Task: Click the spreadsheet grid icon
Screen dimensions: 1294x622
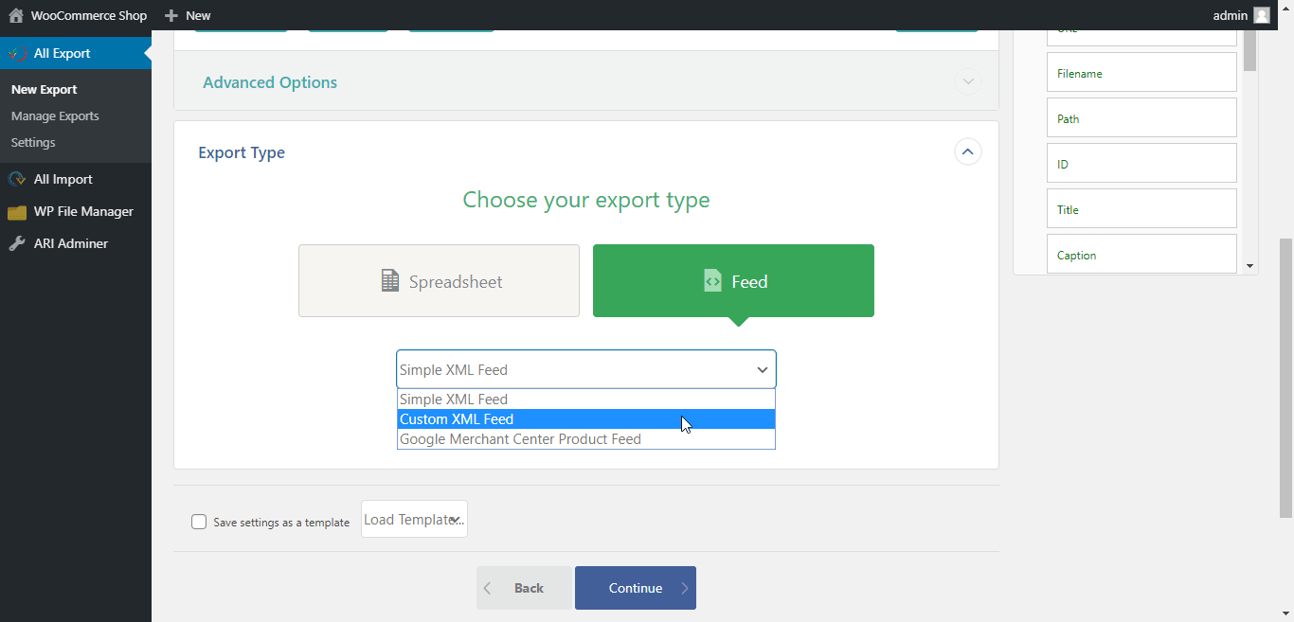Action: click(x=389, y=280)
